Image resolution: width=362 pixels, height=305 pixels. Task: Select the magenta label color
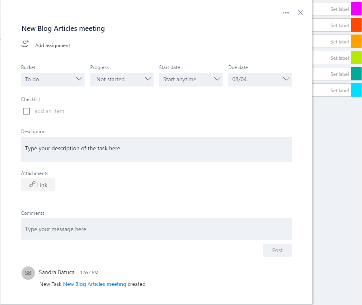coord(356,9)
